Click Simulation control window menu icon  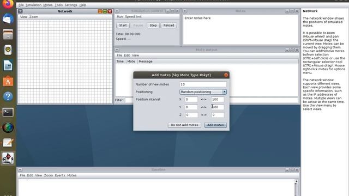pyautogui.click(x=117, y=11)
